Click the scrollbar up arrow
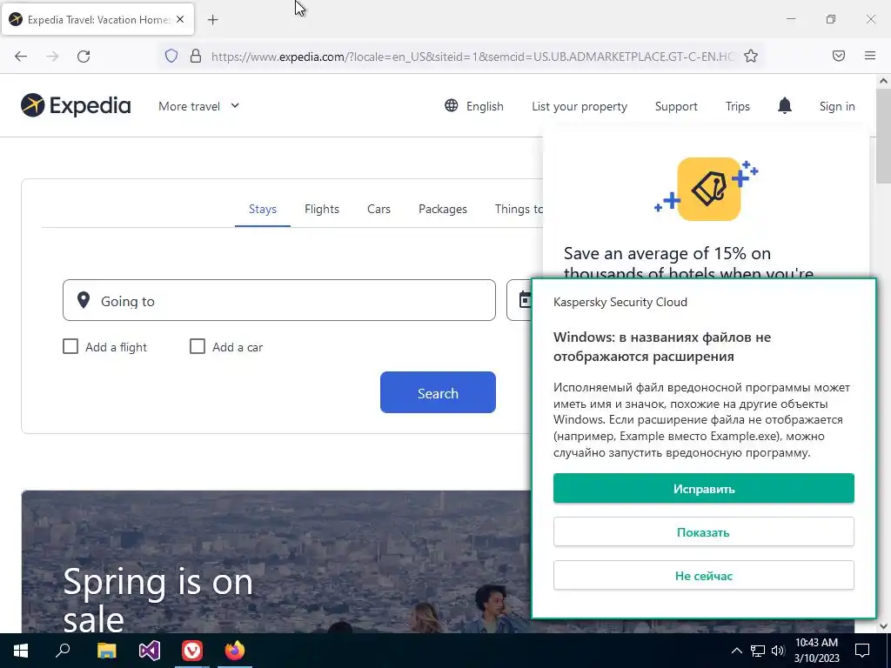 point(883,81)
